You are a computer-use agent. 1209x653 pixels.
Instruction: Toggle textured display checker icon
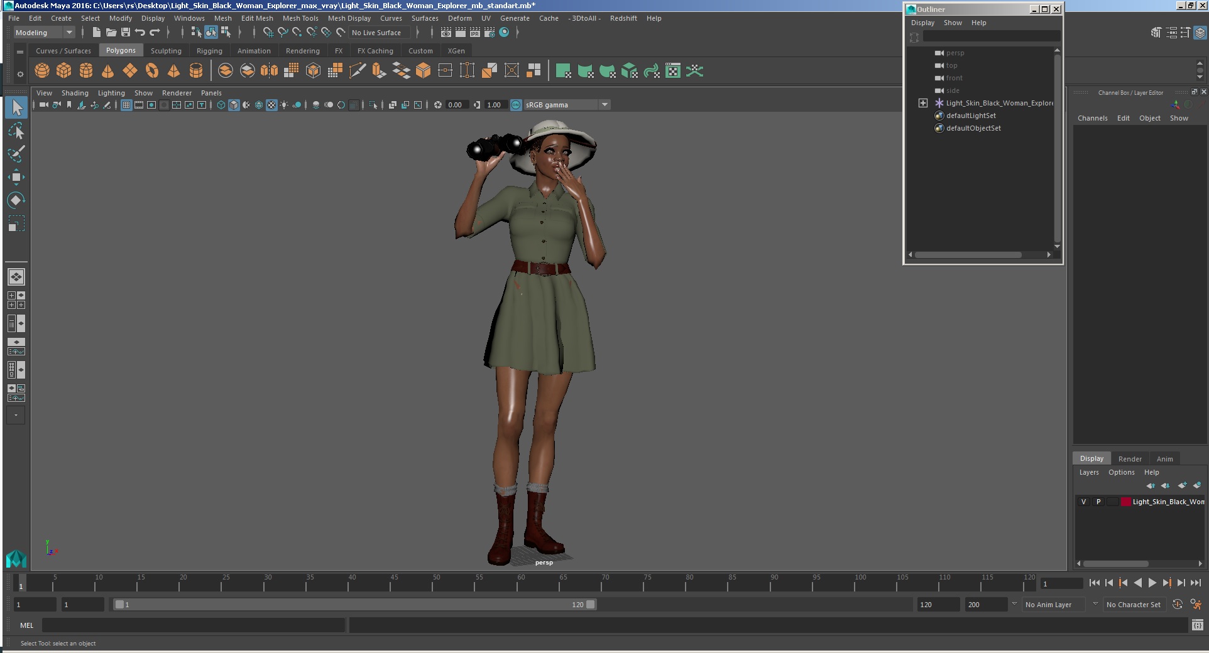pos(271,105)
